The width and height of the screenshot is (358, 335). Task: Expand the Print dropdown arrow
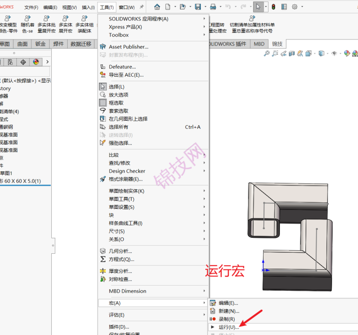(221, 7)
